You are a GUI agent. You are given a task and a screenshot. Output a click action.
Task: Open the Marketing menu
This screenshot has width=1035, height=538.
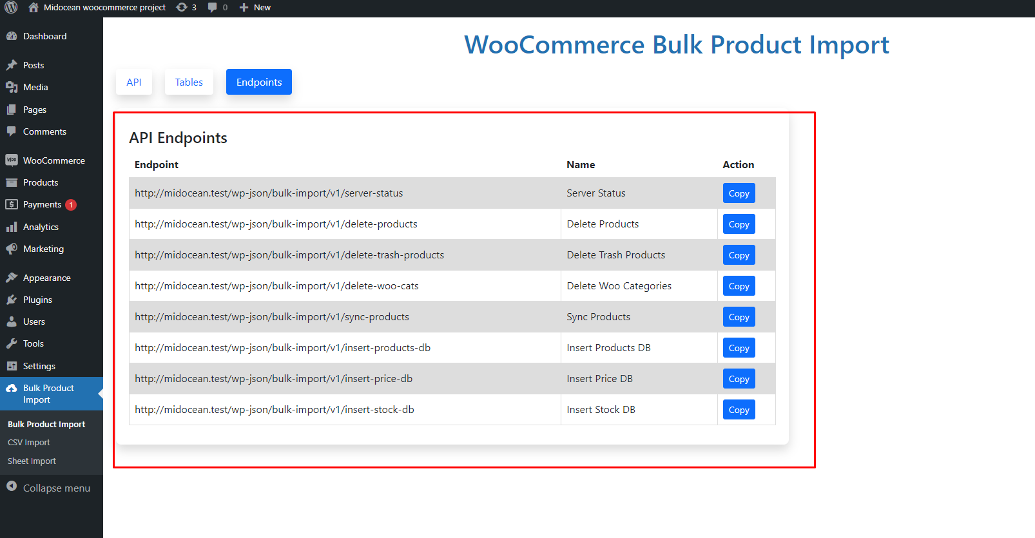(x=43, y=249)
